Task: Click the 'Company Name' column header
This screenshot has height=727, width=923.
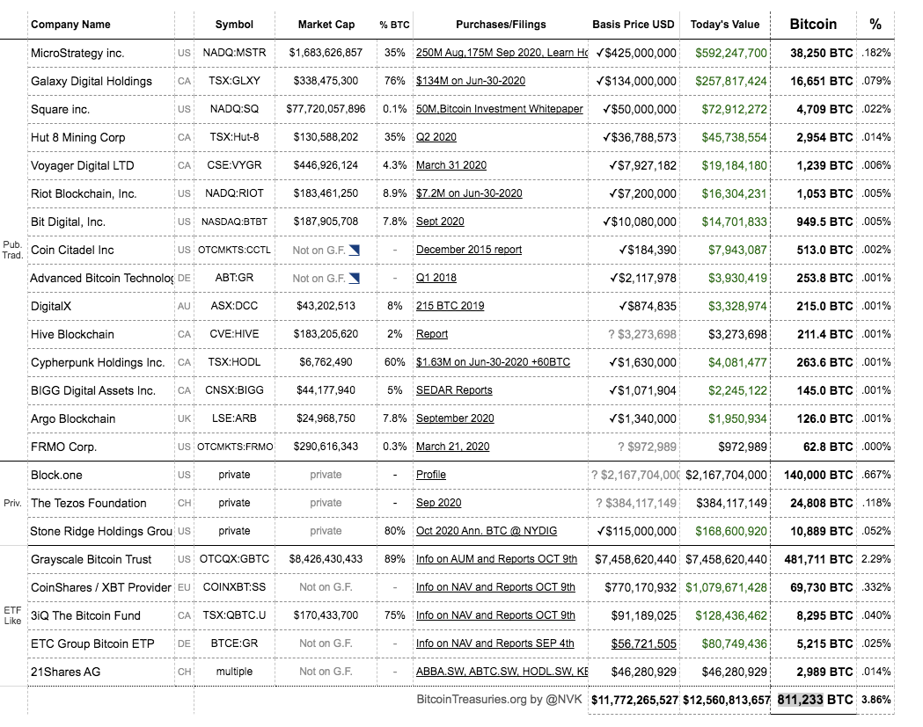Action: click(x=70, y=25)
